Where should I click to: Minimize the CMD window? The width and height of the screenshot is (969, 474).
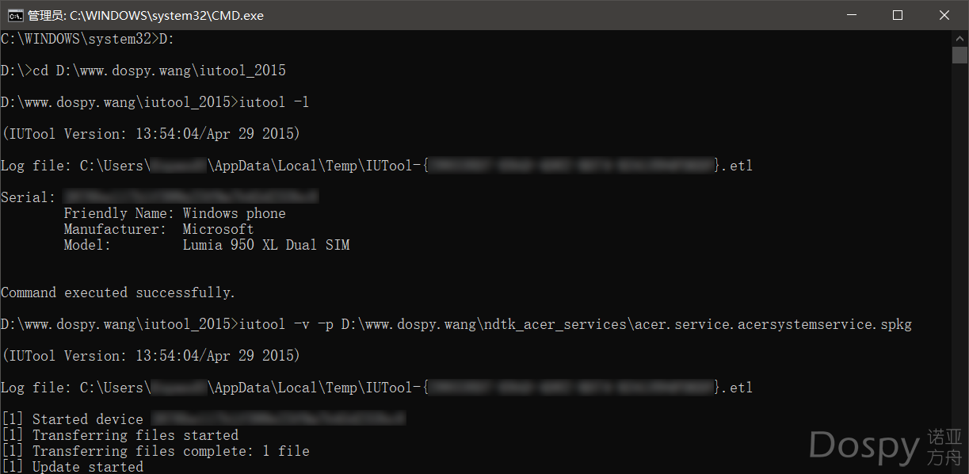pyautogui.click(x=851, y=15)
